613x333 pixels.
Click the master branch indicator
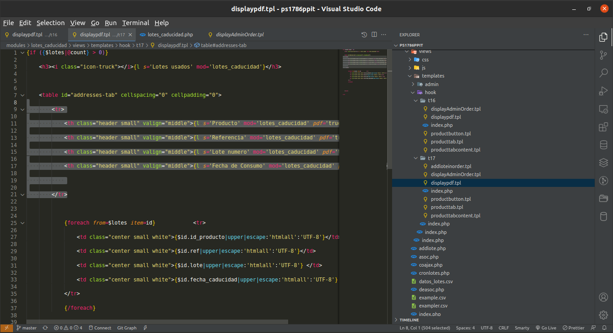click(x=26, y=328)
